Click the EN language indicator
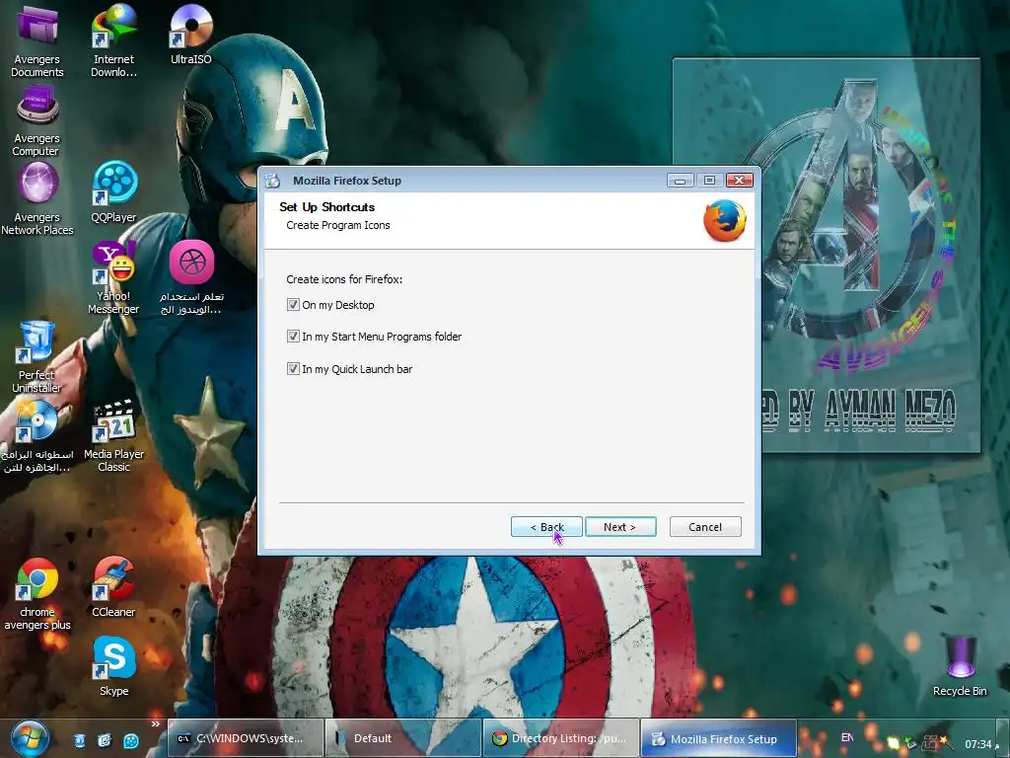This screenshot has width=1010, height=758. 847,737
